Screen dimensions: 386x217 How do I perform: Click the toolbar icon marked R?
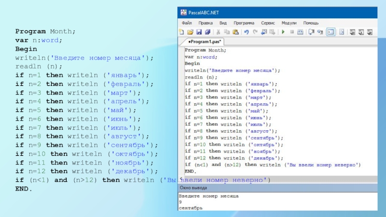click(x=370, y=32)
